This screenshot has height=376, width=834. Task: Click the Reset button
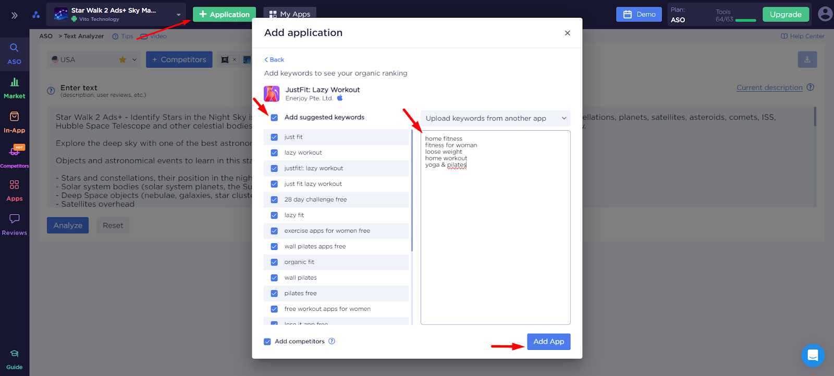point(113,225)
